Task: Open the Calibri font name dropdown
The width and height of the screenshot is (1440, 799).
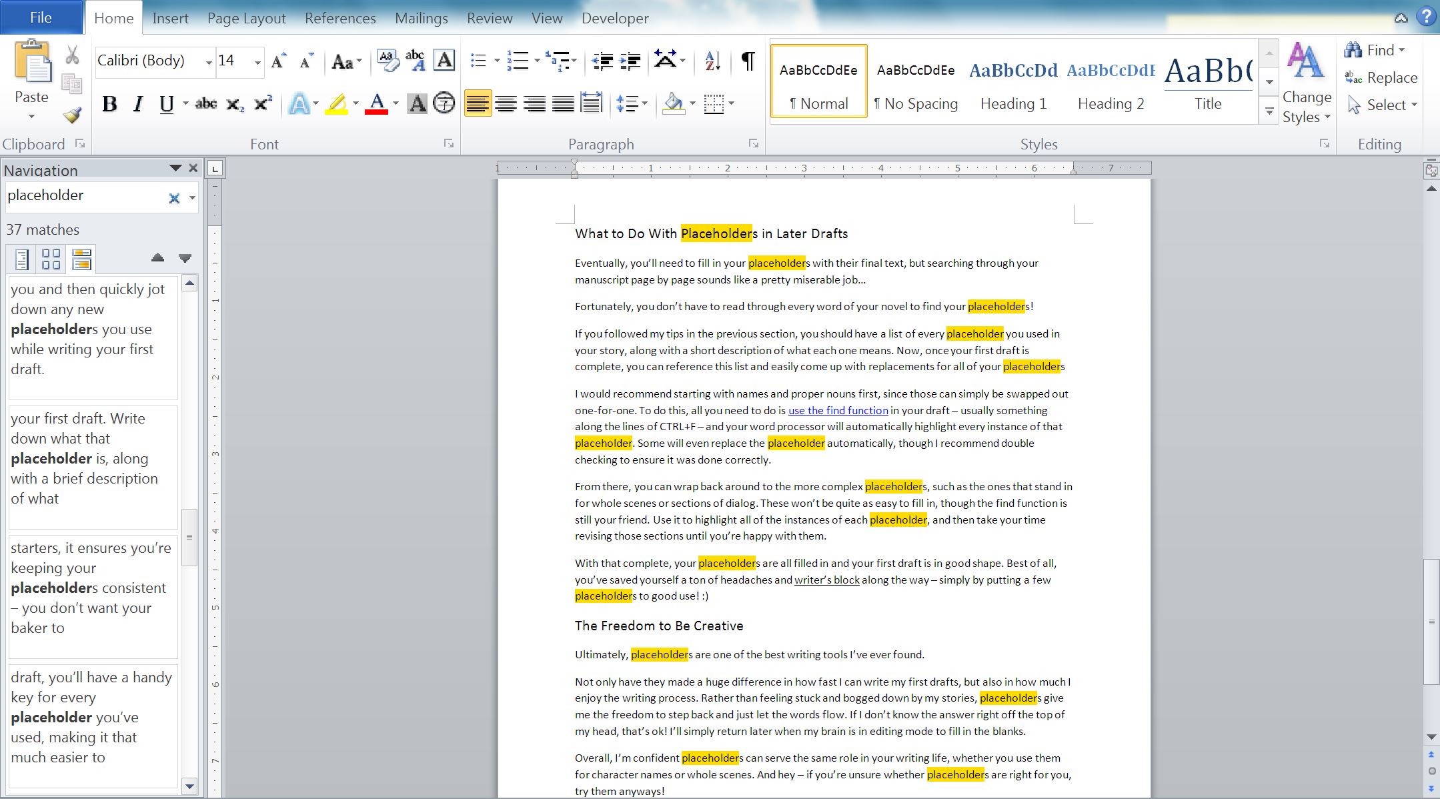Action: click(208, 62)
